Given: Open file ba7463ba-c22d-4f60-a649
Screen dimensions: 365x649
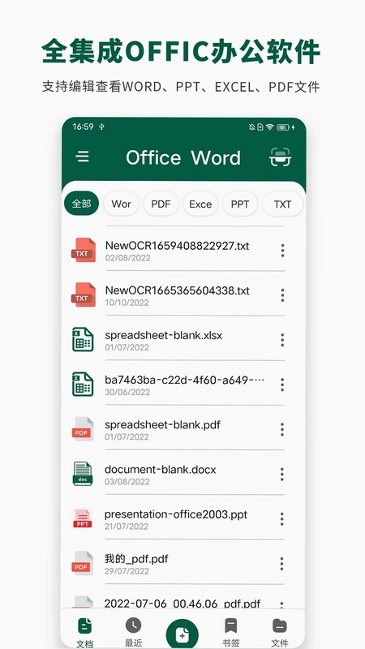Looking at the screenshot, I should click(x=185, y=380).
